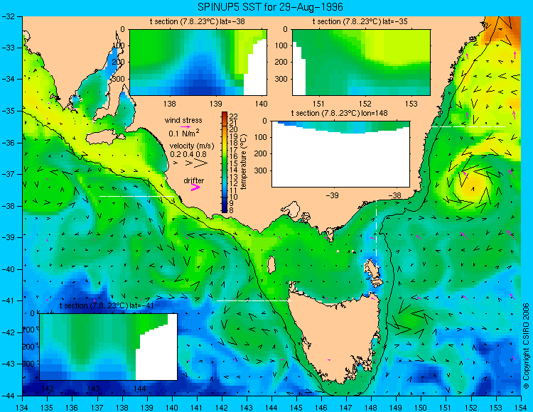Image resolution: width=533 pixels, height=412 pixels.
Task: Click the "© Copyright CSIRO 2006" vertical text
Action: click(x=526, y=346)
